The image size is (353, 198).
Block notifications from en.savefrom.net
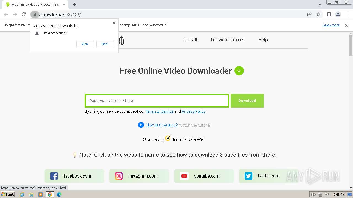pyautogui.click(x=105, y=44)
